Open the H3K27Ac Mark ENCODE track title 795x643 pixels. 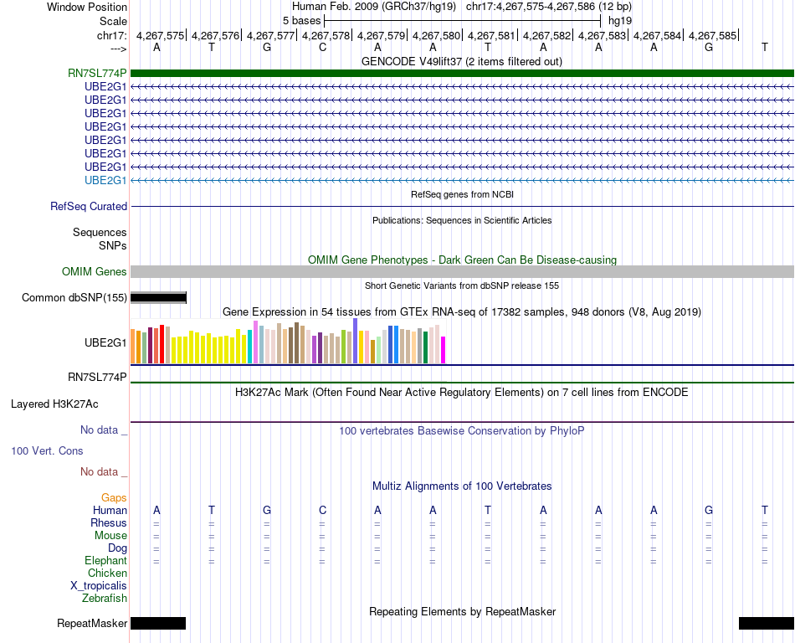[x=462, y=392]
